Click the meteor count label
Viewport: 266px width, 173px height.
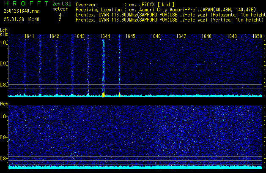click(60, 9)
